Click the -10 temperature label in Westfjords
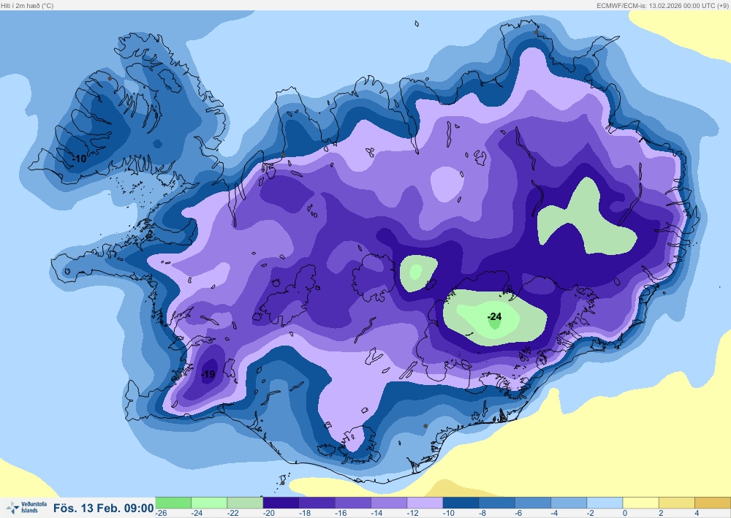Viewport: 731px width, 518px height. pos(80,159)
